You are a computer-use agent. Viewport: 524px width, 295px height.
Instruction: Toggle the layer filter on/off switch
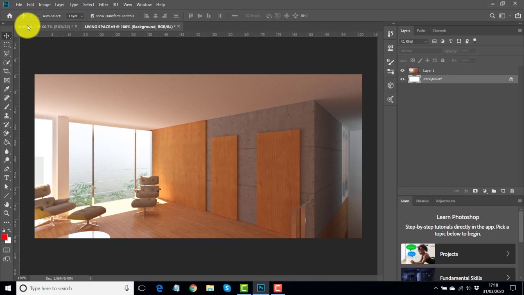pos(475,41)
